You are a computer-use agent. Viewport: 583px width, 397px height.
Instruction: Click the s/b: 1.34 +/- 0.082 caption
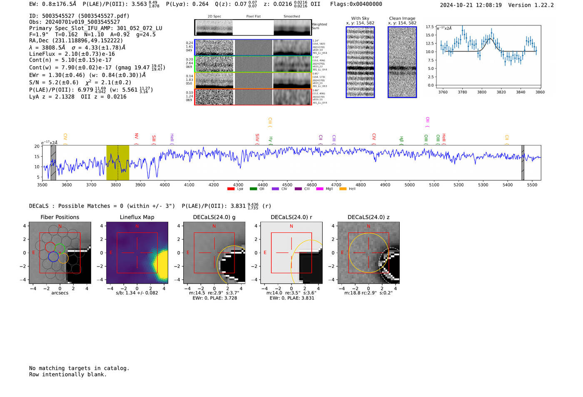coord(137,293)
